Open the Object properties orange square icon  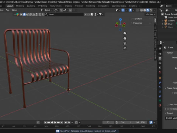160,78
